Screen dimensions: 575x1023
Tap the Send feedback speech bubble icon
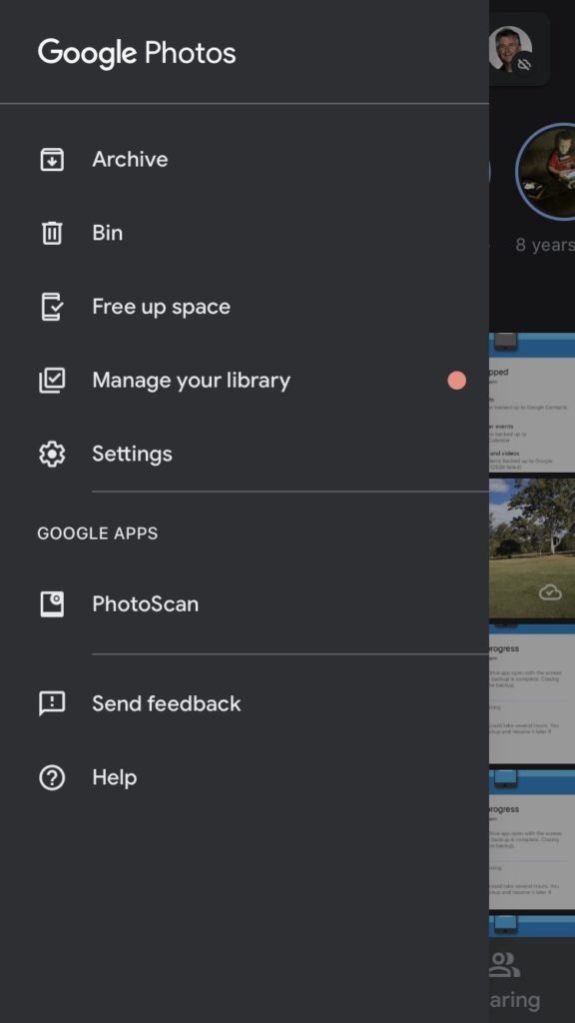(52, 704)
